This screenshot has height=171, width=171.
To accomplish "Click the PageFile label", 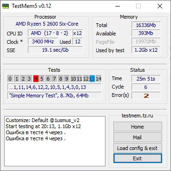I will click(105, 42).
